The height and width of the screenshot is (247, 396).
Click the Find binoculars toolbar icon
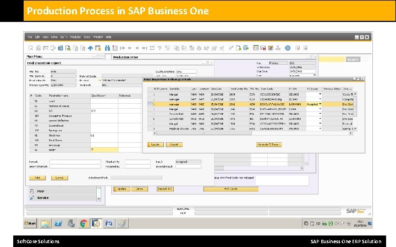click(107, 48)
